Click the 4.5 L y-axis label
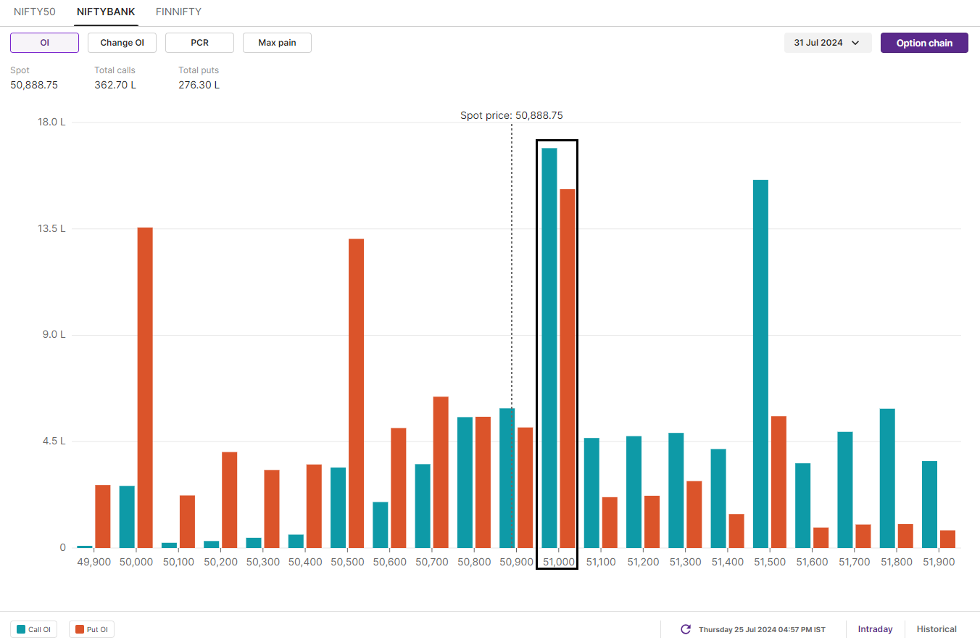Screen dimensions: 980x643 coord(53,441)
